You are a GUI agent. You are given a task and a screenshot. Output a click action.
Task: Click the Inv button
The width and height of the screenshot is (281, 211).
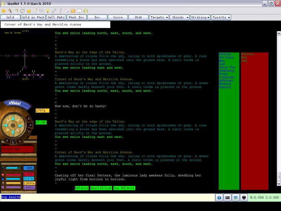tap(97, 17)
